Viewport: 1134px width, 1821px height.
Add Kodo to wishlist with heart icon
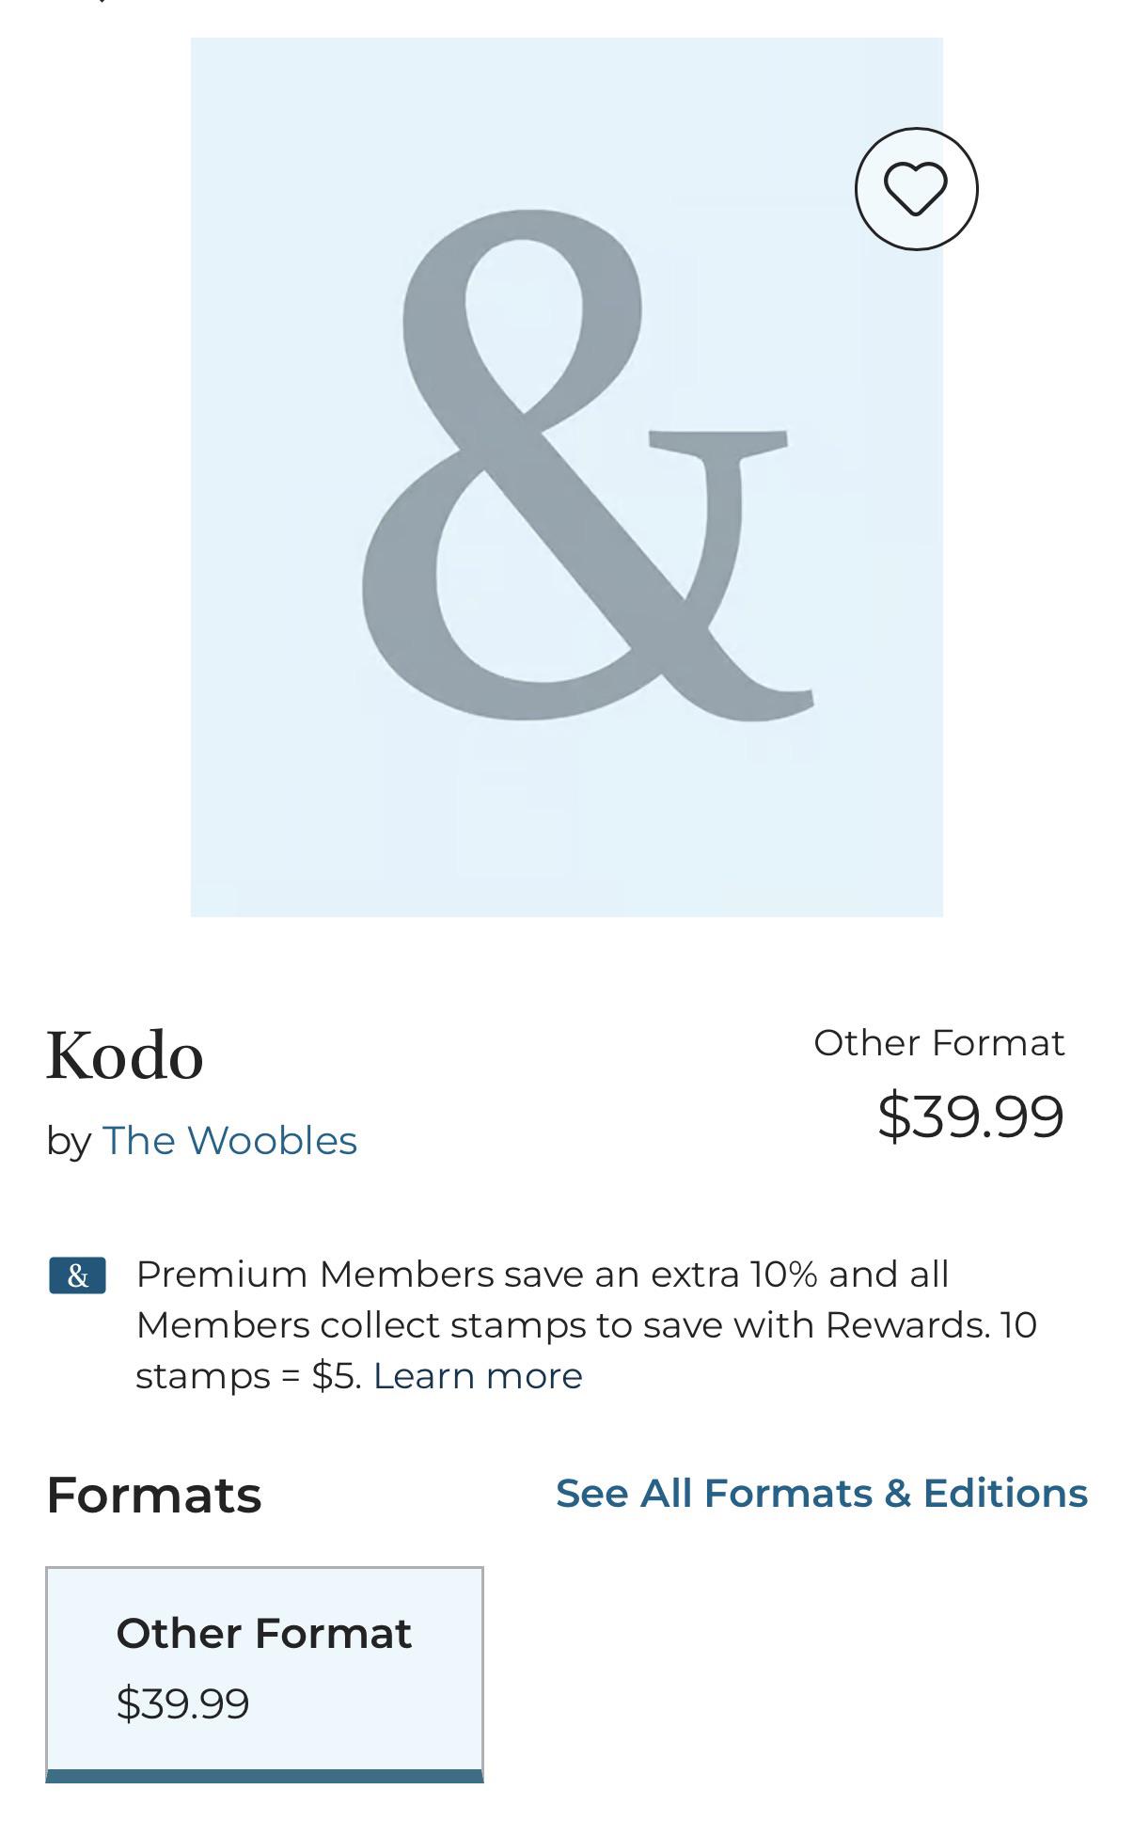916,189
